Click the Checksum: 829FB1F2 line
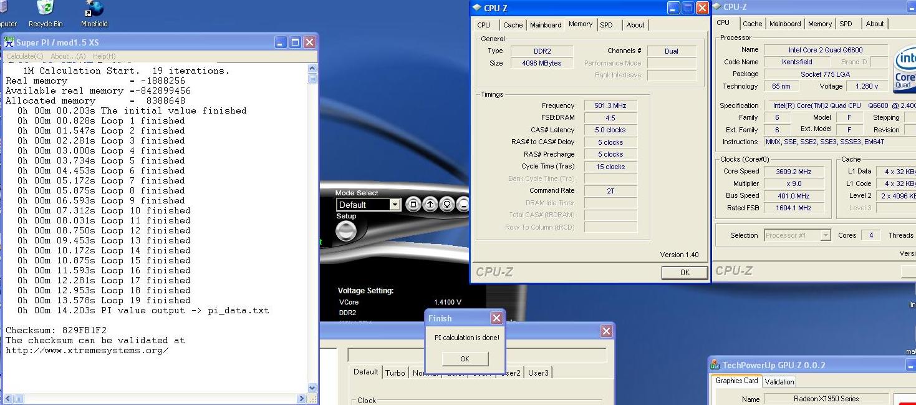The height and width of the screenshot is (405, 916). pyautogui.click(x=56, y=330)
